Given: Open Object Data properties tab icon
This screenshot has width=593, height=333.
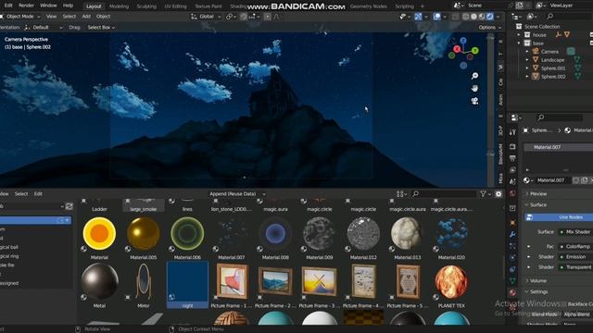Looking at the screenshot, I should click(512, 281).
